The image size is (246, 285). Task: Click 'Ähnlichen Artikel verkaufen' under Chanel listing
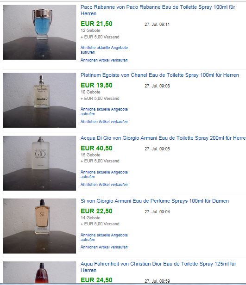[x=104, y=122]
